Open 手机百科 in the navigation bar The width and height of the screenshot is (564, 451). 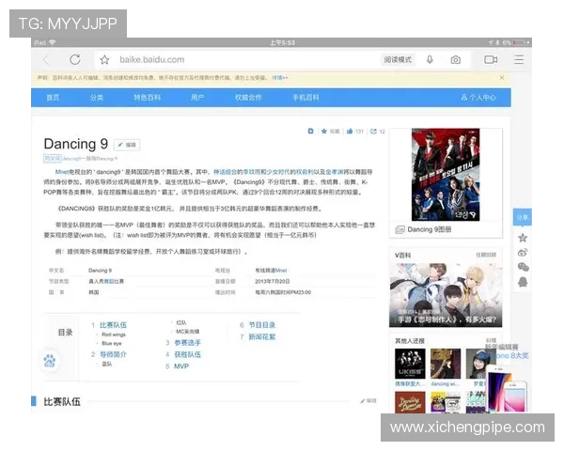pyautogui.click(x=305, y=98)
